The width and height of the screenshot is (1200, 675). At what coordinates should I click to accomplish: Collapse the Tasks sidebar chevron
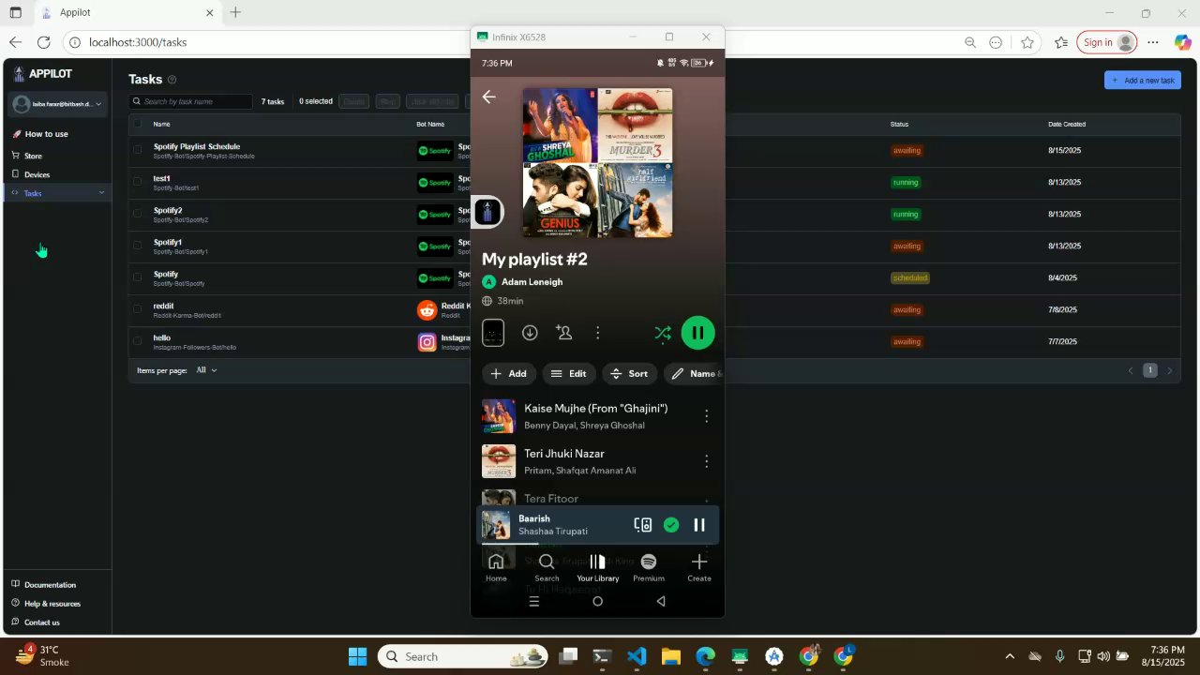click(x=101, y=193)
